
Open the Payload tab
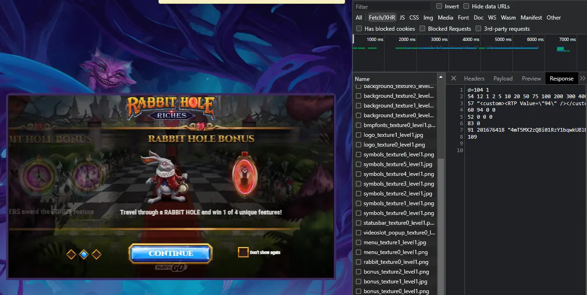pyautogui.click(x=503, y=79)
